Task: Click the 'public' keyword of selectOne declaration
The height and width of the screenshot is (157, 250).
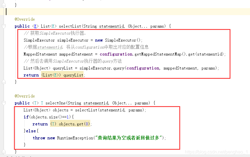Action: [x=22, y=103]
